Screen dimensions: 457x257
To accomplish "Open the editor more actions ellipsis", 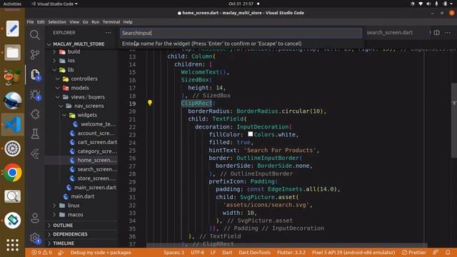I will pyautogui.click(x=448, y=33).
